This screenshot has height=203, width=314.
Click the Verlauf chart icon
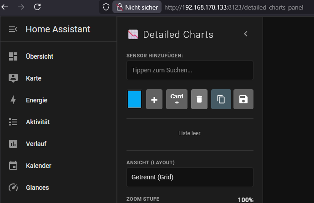[13, 144]
